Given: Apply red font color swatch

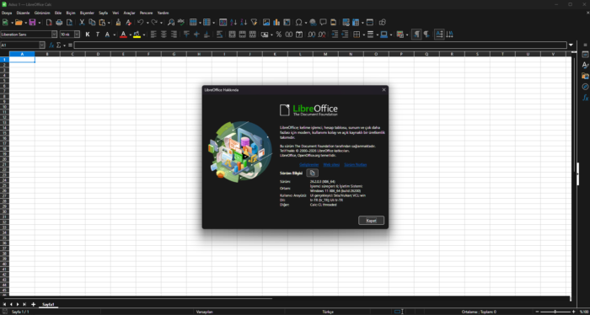Looking at the screenshot, I should [x=123, y=35].
